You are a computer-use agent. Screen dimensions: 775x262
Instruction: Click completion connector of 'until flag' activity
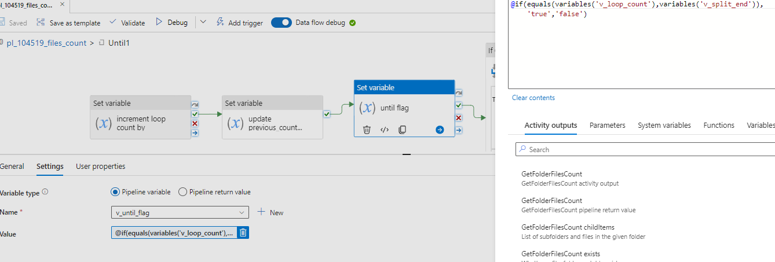[459, 130]
